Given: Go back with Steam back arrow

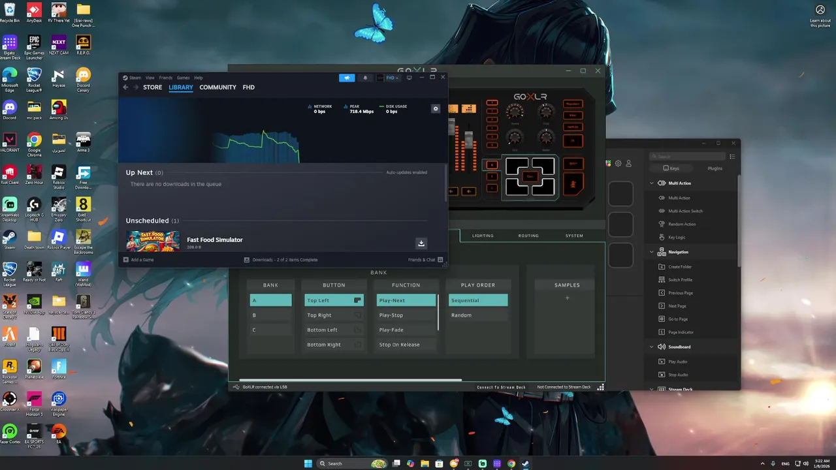Looking at the screenshot, I should coord(126,87).
